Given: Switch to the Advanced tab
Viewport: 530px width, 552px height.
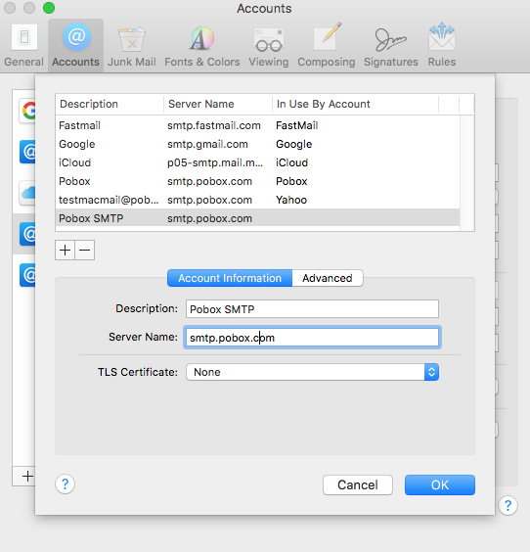Looking at the screenshot, I should (x=328, y=278).
